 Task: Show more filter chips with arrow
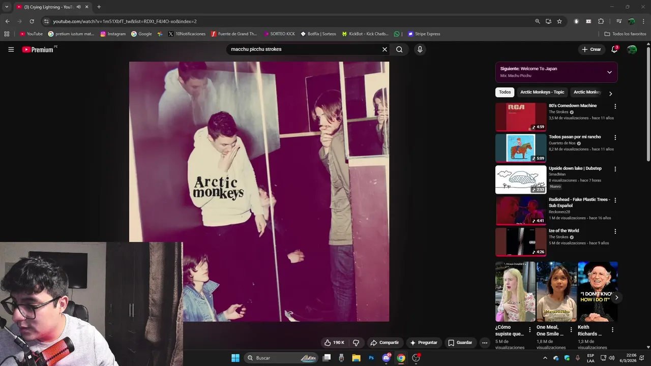[x=610, y=94]
